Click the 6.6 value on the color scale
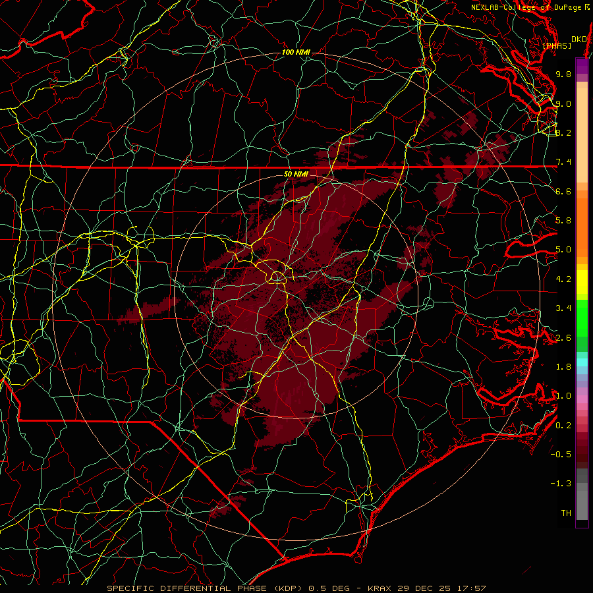This screenshot has height=593, width=593. pyautogui.click(x=563, y=191)
